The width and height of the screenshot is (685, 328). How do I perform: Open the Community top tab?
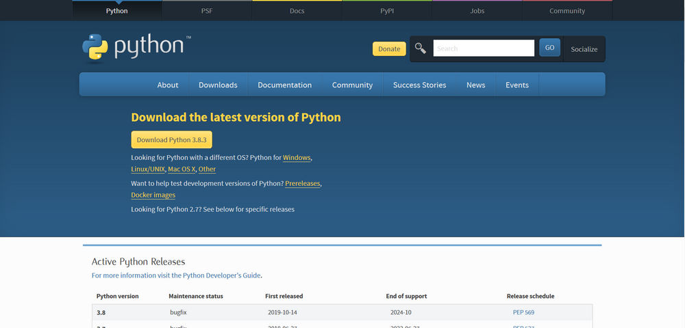(567, 11)
